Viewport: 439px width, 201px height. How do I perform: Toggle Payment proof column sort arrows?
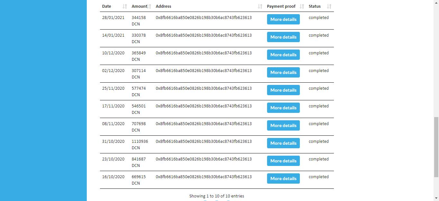[x=302, y=6]
